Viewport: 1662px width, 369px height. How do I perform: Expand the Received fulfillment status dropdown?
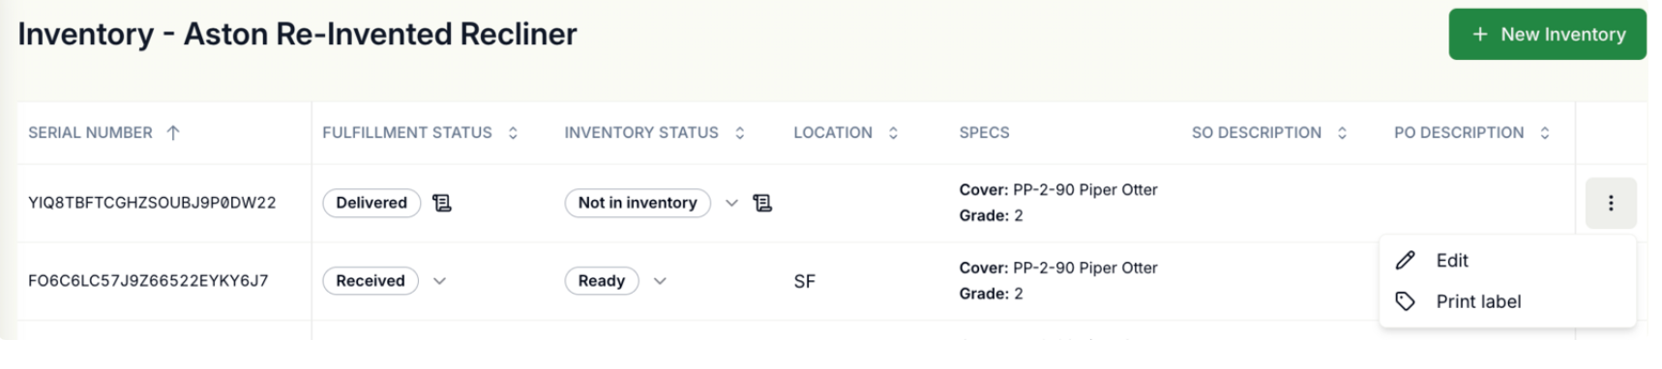coord(439,281)
